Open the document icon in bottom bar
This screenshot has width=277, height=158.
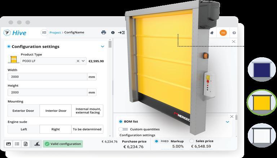coord(26,144)
